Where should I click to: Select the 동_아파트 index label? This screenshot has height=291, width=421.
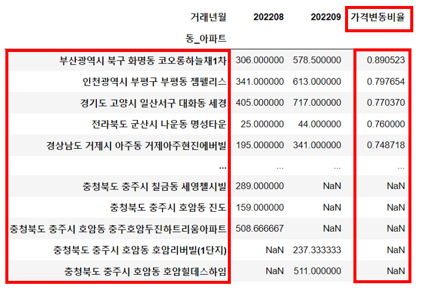pyautogui.click(x=206, y=39)
